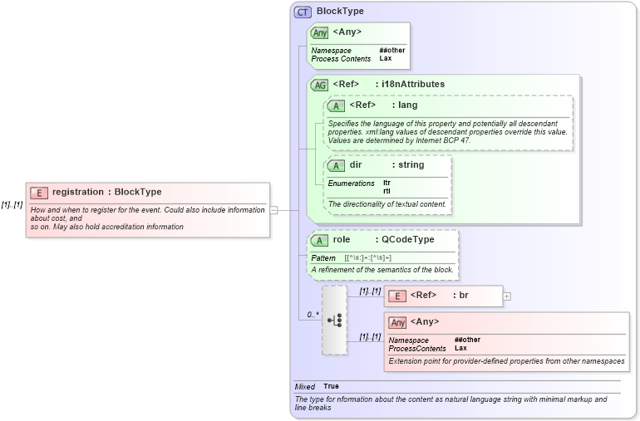The height and width of the screenshot is (421, 640).
Task: Click the AG icon of i18nAttributes
Action: coord(320,86)
